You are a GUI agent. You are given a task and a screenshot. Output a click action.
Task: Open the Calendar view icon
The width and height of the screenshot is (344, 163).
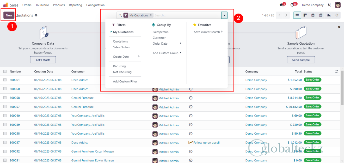click(x=313, y=15)
